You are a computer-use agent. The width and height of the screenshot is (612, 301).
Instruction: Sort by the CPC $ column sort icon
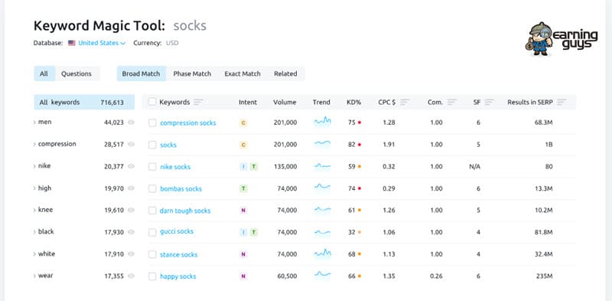(405, 102)
